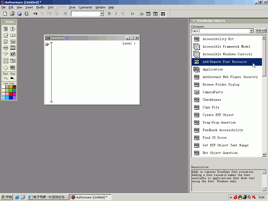
Task: Pick the Motion icon in Icons palette
Action: (6, 35)
